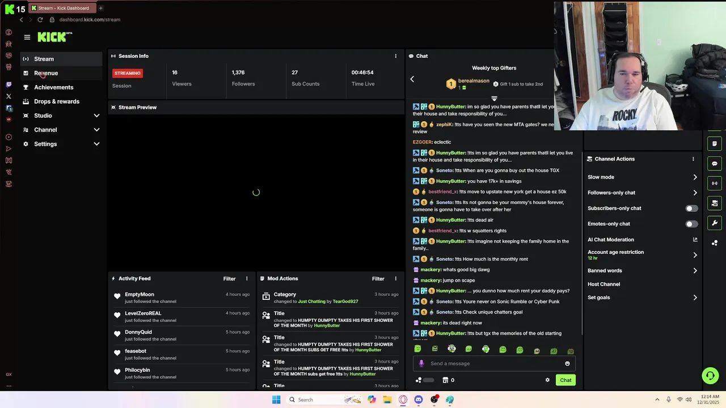The height and width of the screenshot is (408, 726).
Task: Open File Explorer from the taskbar
Action: click(387, 399)
